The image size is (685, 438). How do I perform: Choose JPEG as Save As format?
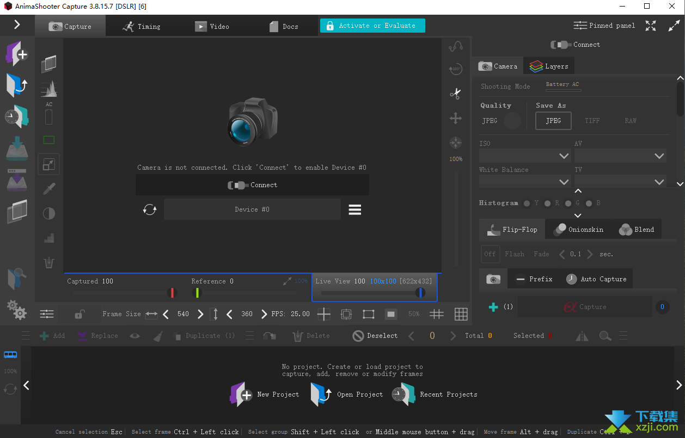(553, 121)
